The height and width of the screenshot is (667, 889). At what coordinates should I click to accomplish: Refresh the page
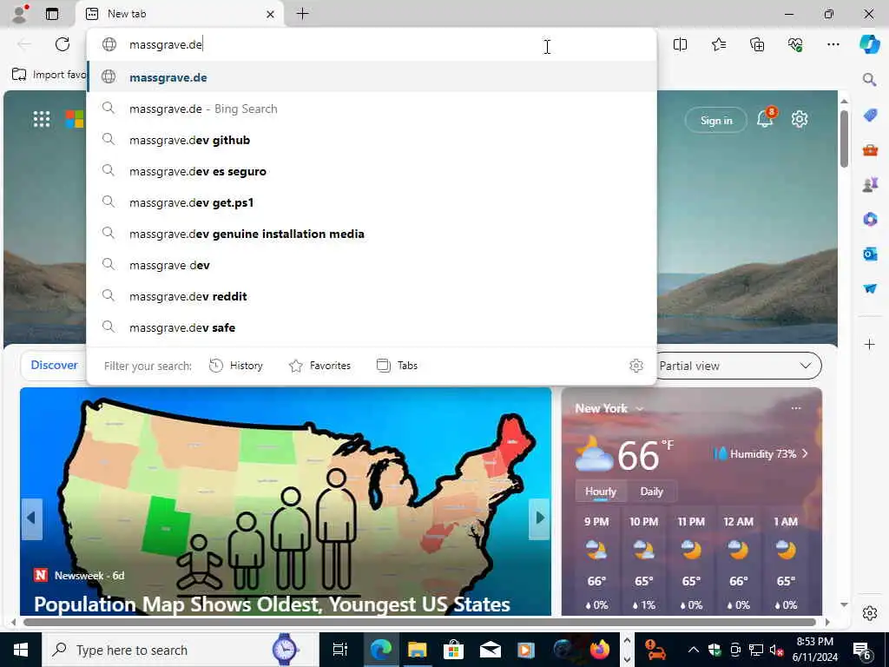pos(63,44)
